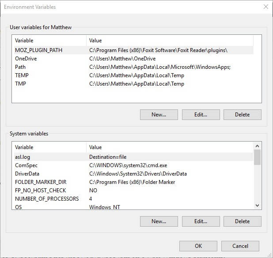
Task: Select the FOLDER_MARKER_DIR system variable
Action: 133,182
